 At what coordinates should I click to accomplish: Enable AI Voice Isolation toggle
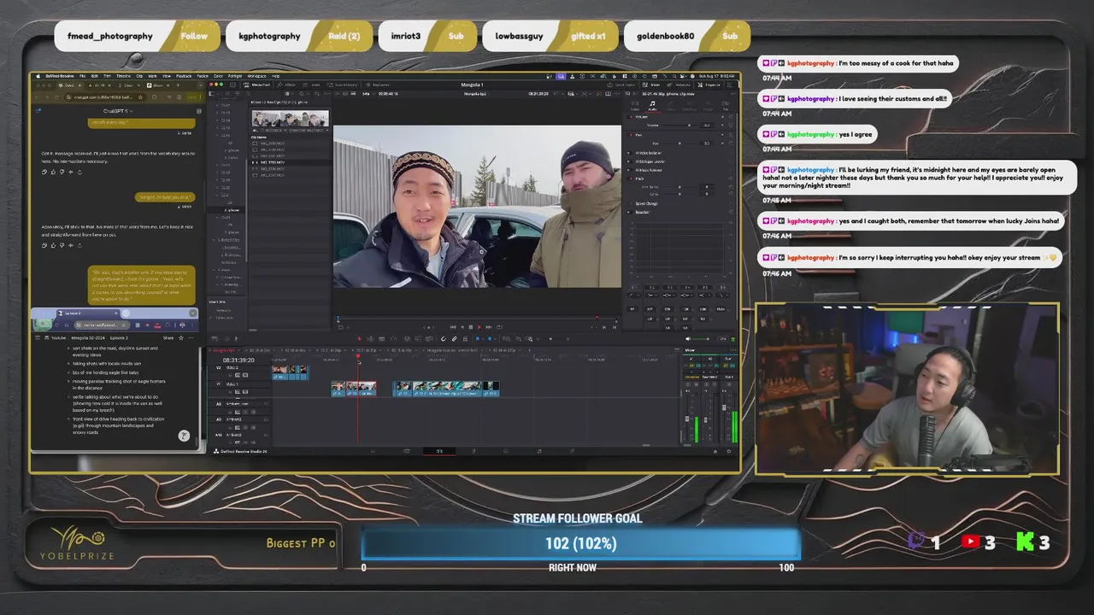click(629, 153)
